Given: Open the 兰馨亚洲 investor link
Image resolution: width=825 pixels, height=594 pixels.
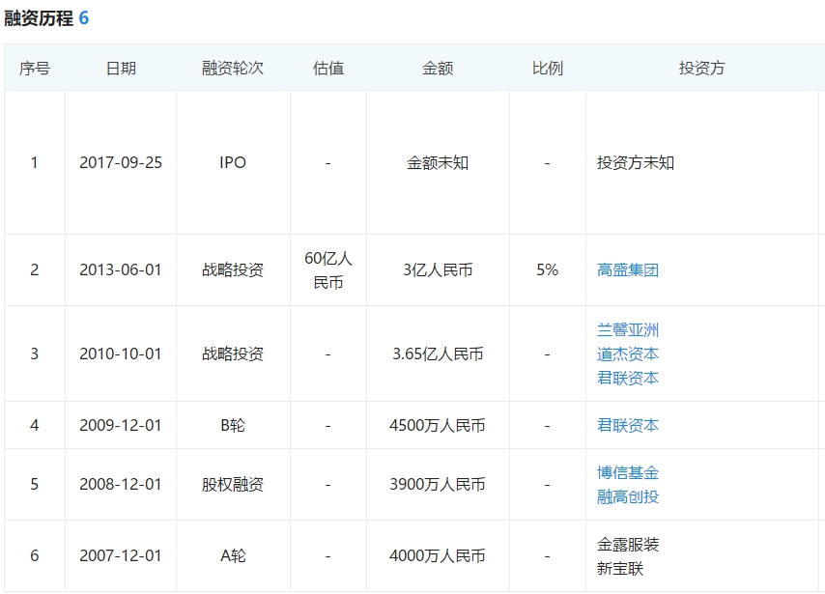Looking at the screenshot, I should tap(628, 330).
